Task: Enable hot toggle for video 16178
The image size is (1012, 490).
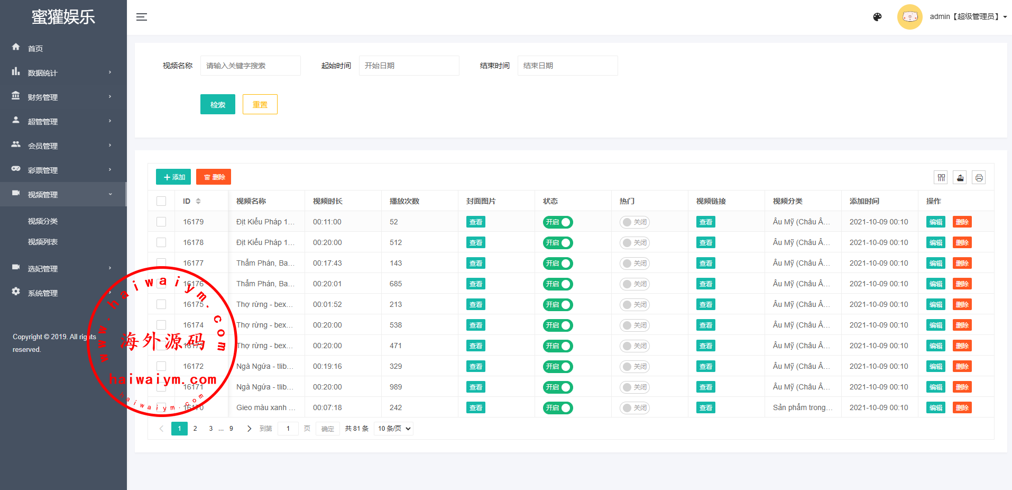Action: (634, 243)
